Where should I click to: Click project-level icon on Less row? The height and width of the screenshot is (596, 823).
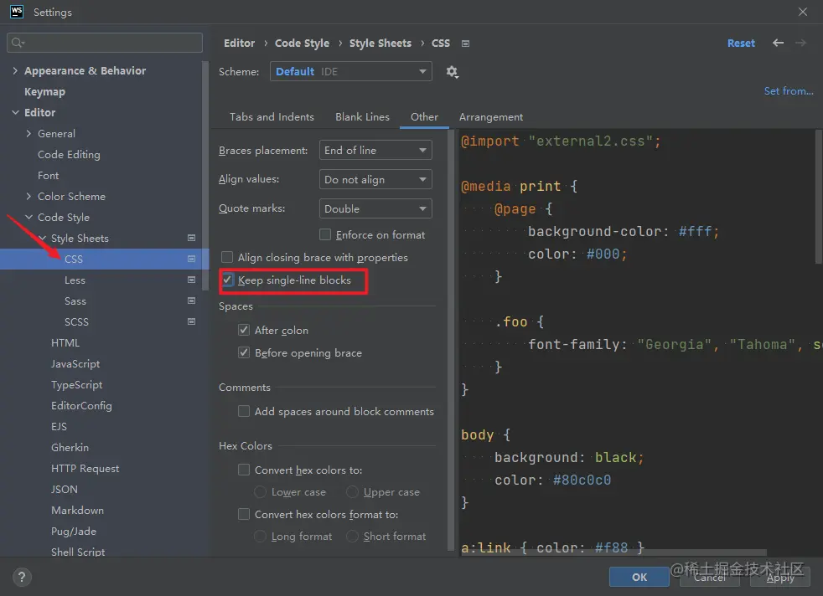pyautogui.click(x=192, y=280)
